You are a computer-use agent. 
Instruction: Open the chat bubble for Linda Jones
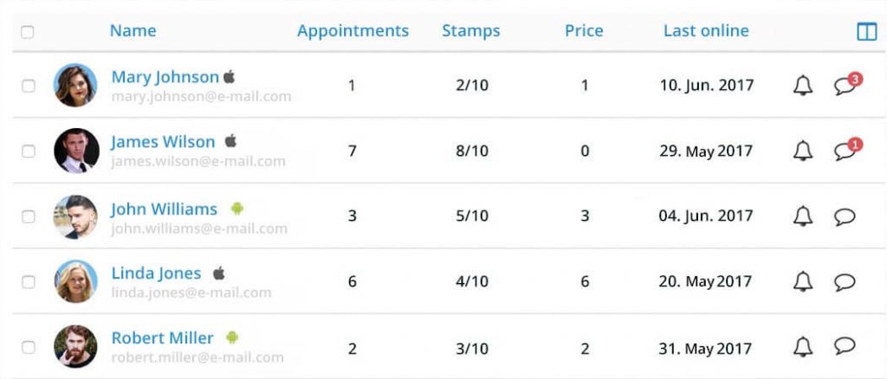tap(845, 281)
